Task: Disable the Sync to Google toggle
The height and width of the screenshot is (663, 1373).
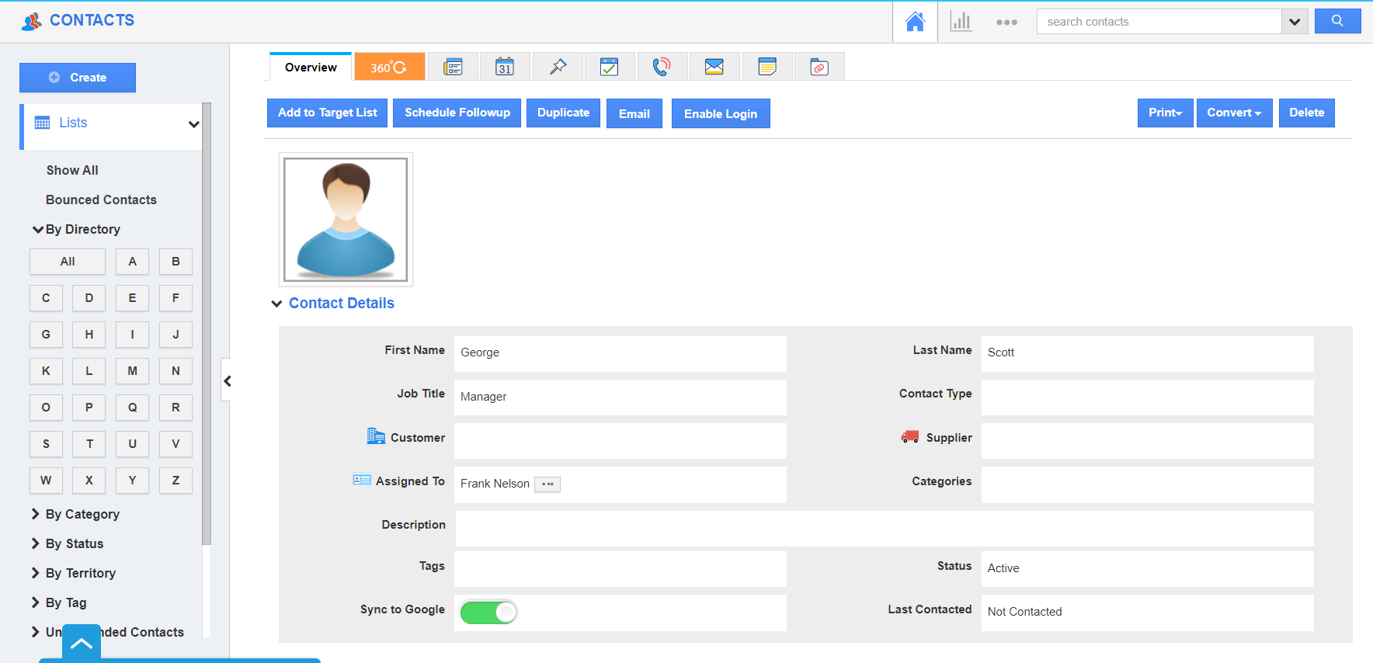Action: click(488, 613)
